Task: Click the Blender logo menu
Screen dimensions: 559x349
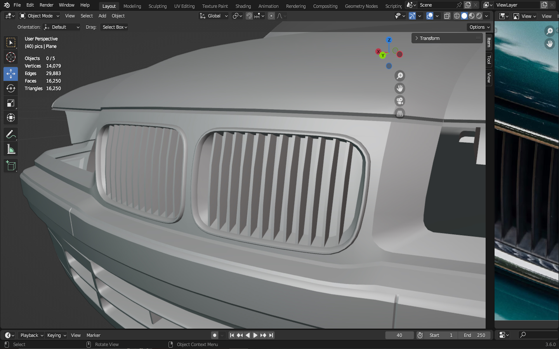Action: (7, 5)
